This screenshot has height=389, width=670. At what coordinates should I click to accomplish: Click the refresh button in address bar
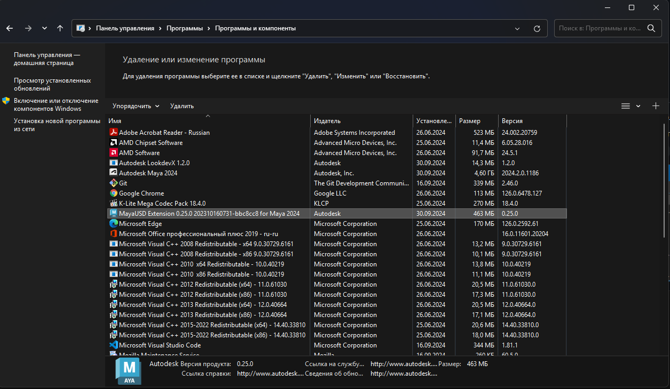click(537, 28)
